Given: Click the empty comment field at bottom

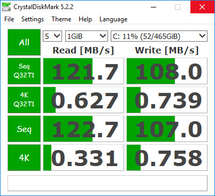Looking at the screenshot, I should [107, 183].
